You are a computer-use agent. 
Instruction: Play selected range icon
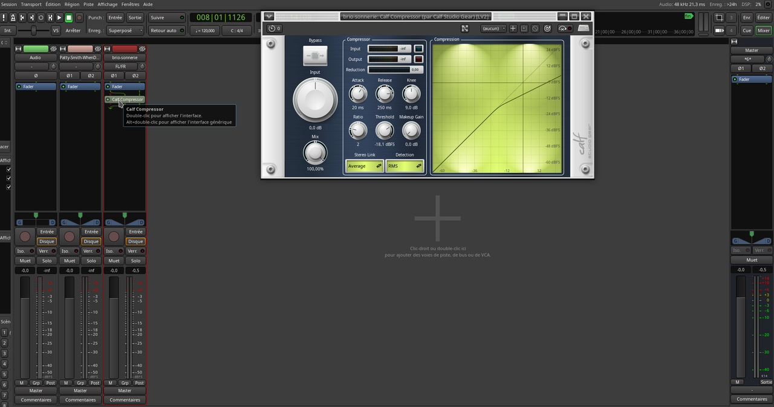click(50, 18)
